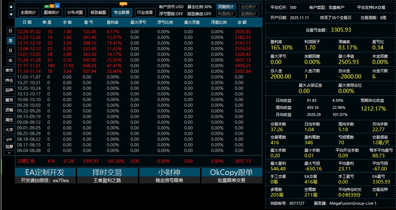Select the 11.24-11.28 week row
The image size is (396, 210).
(x=138, y=60)
